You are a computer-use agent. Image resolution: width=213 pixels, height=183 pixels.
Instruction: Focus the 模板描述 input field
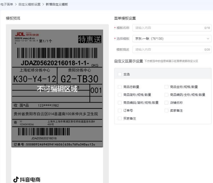(172, 49)
